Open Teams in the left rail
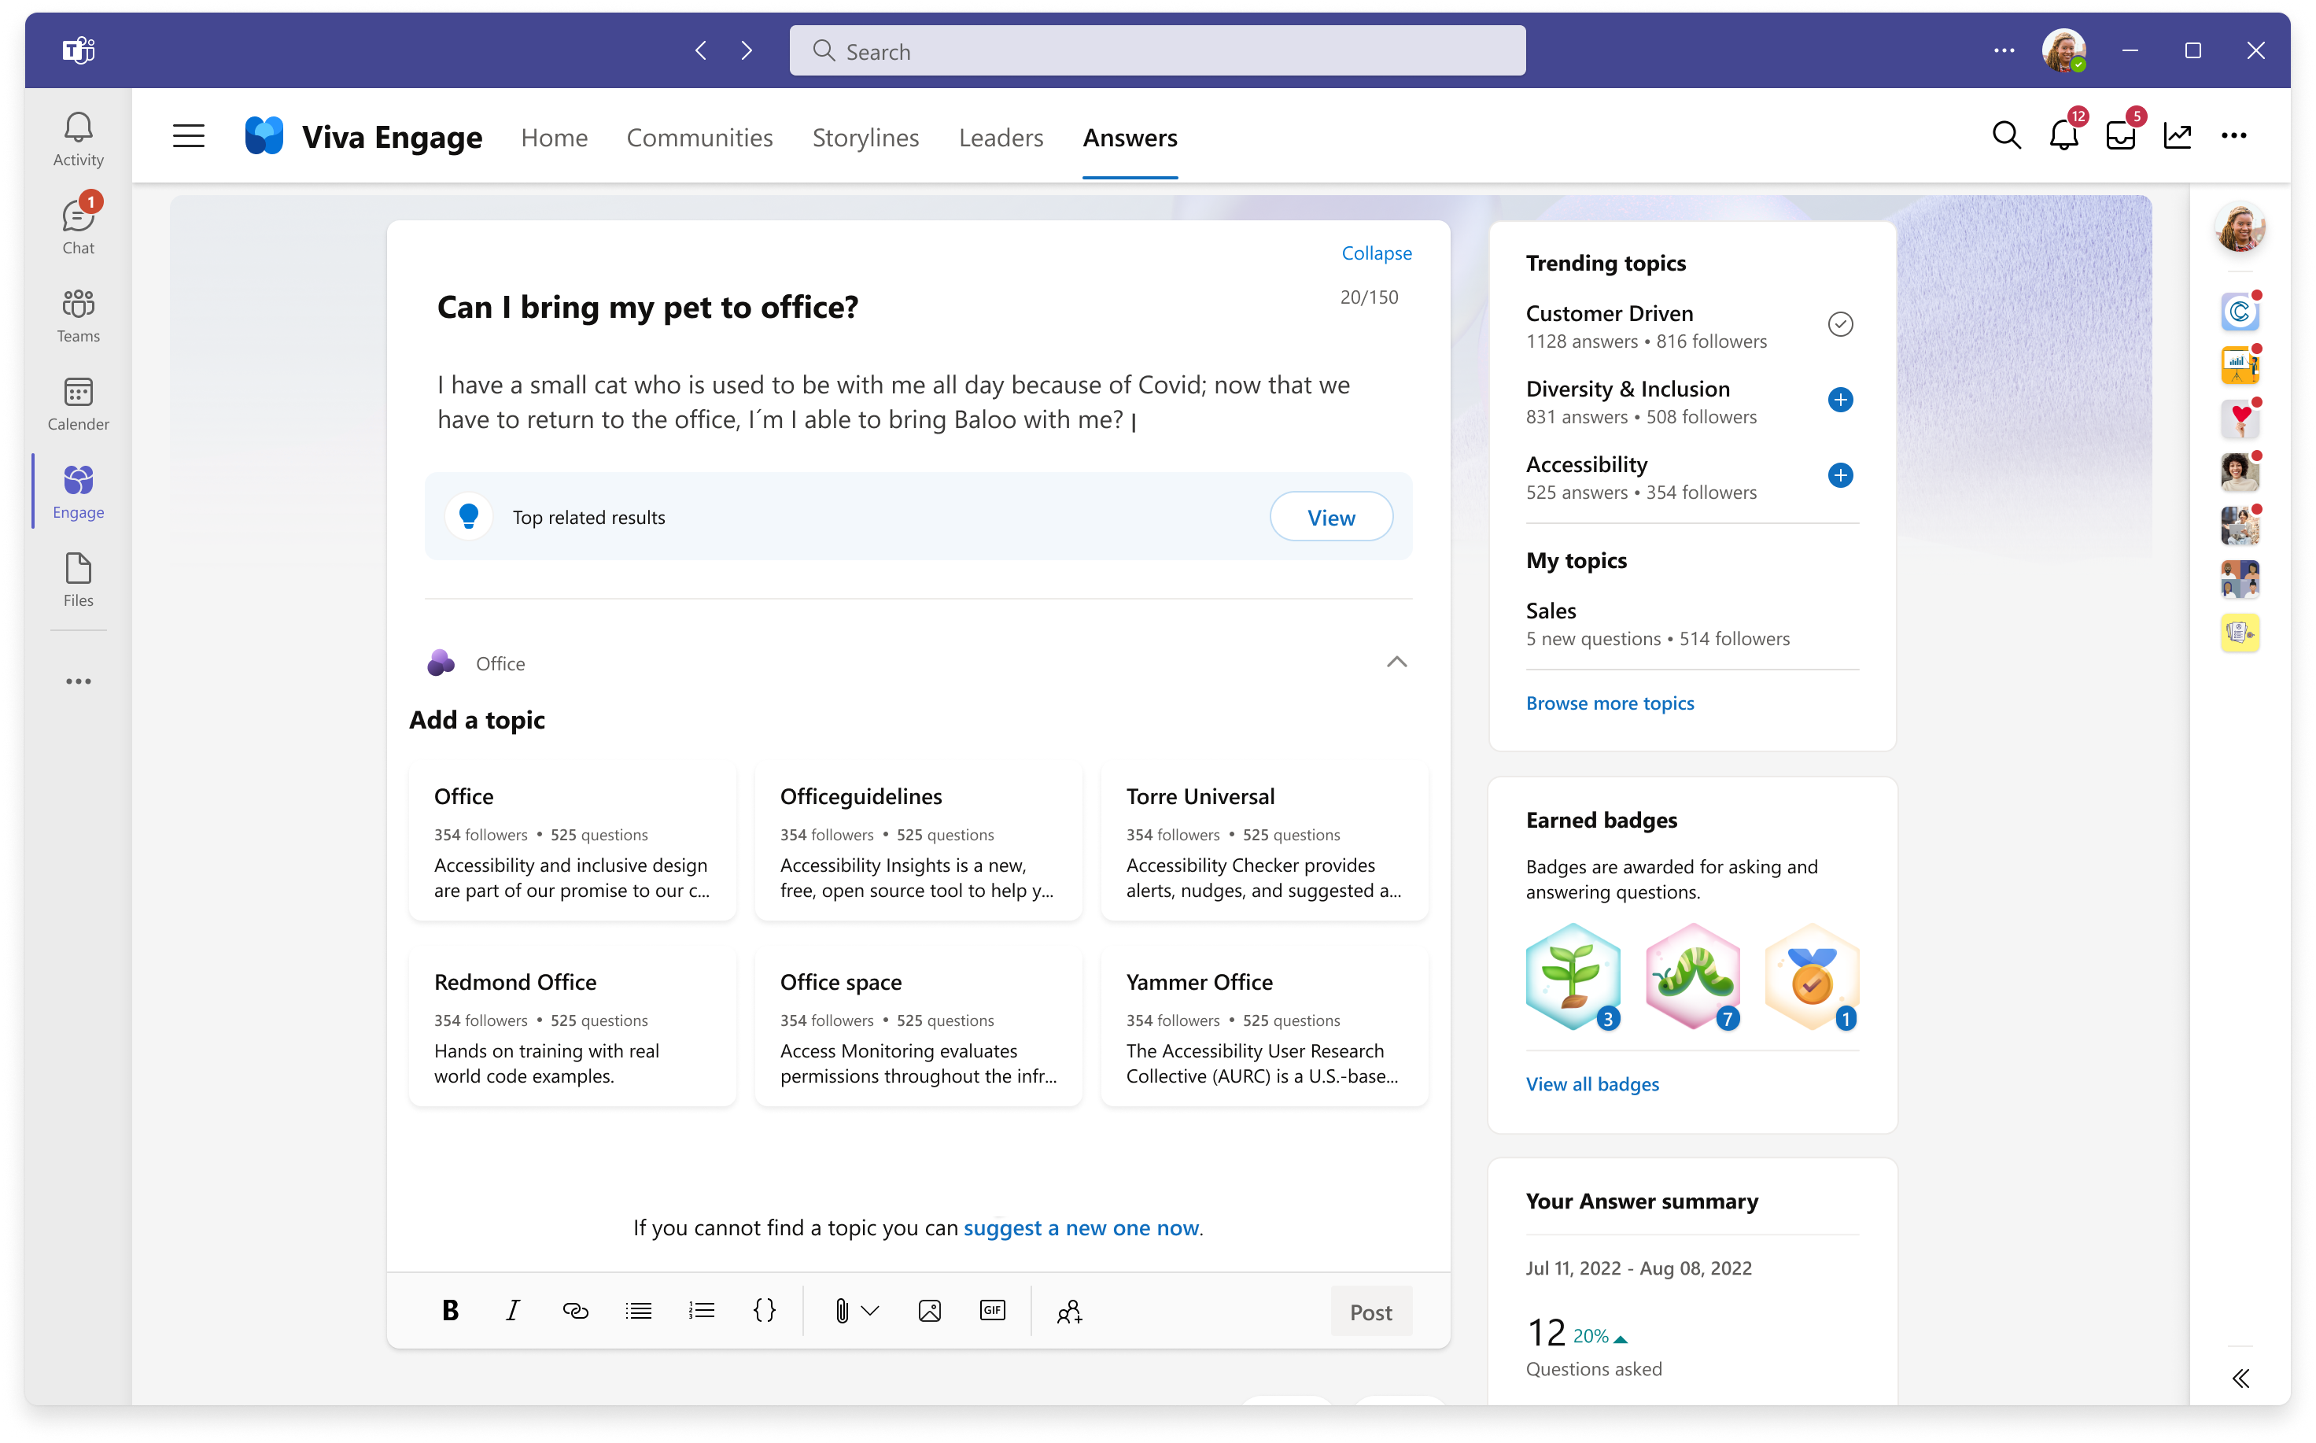 pyautogui.click(x=78, y=316)
